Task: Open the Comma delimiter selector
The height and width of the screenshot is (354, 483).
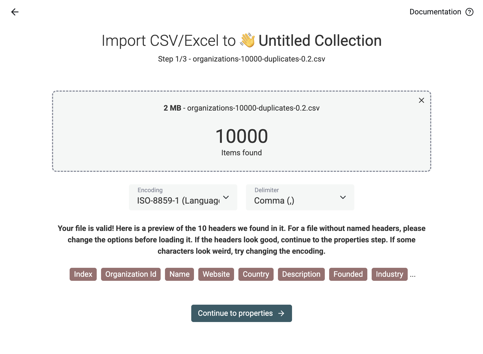Action: pyautogui.click(x=300, y=197)
